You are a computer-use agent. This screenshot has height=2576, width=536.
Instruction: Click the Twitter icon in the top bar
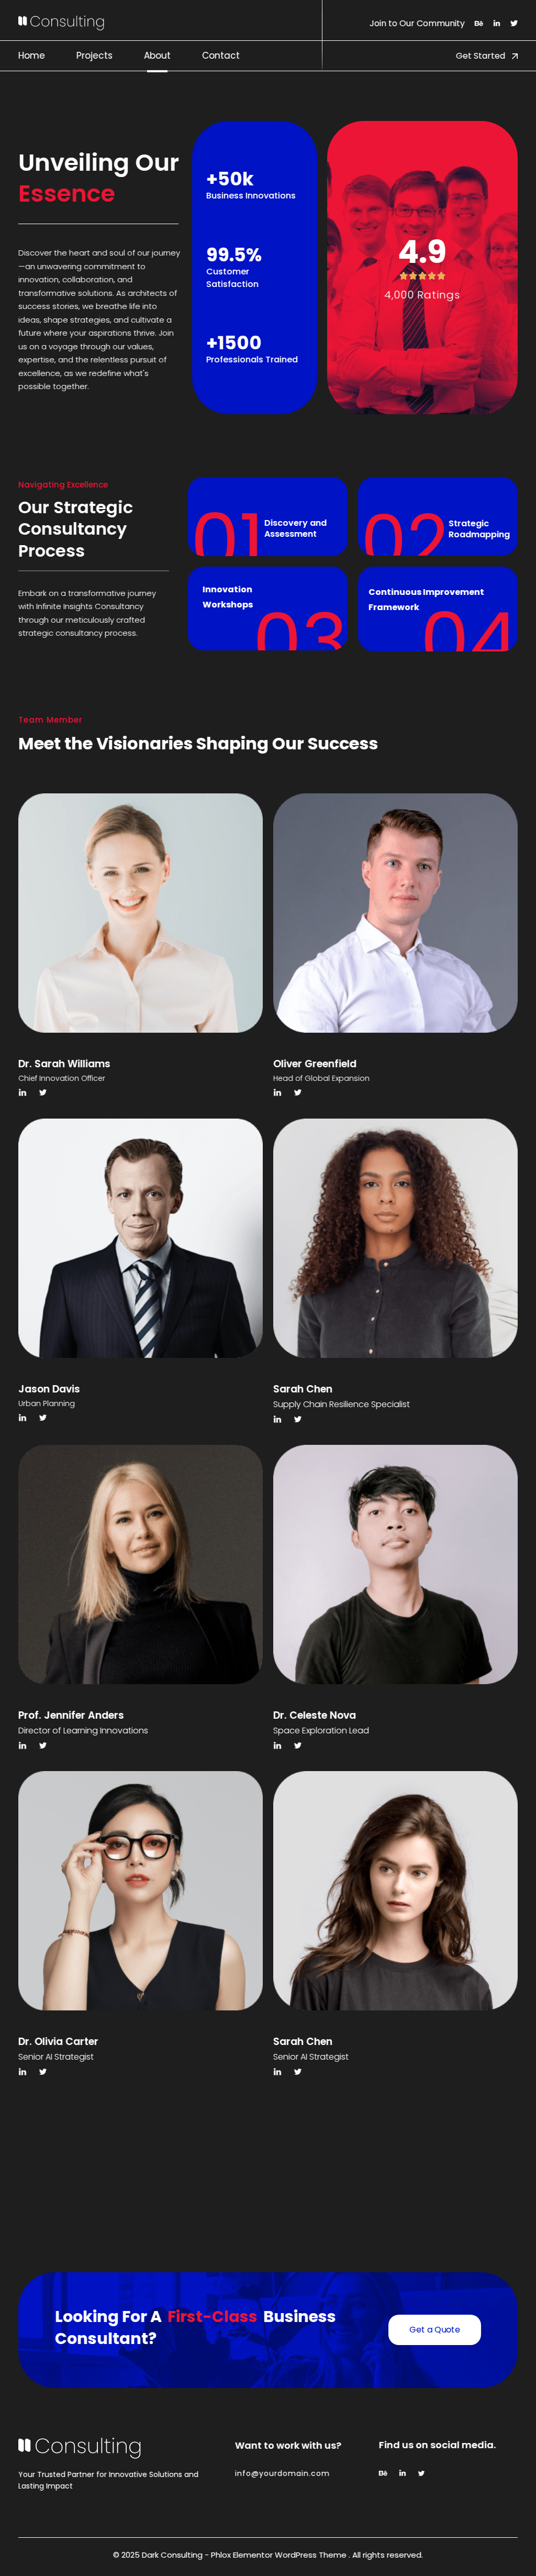click(x=514, y=23)
